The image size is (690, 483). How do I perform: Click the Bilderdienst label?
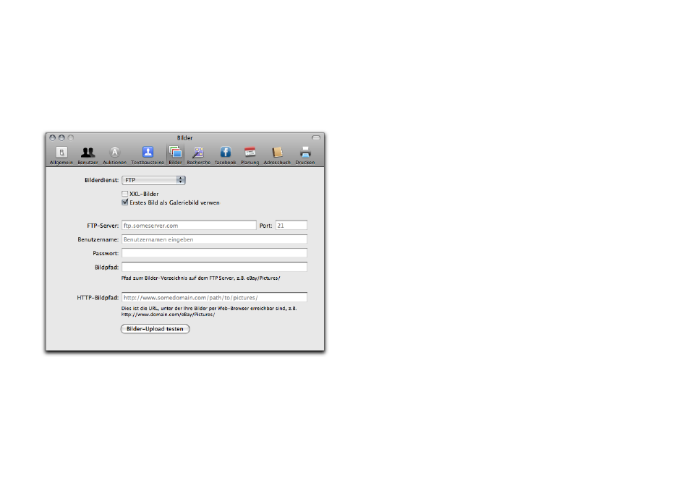[102, 180]
